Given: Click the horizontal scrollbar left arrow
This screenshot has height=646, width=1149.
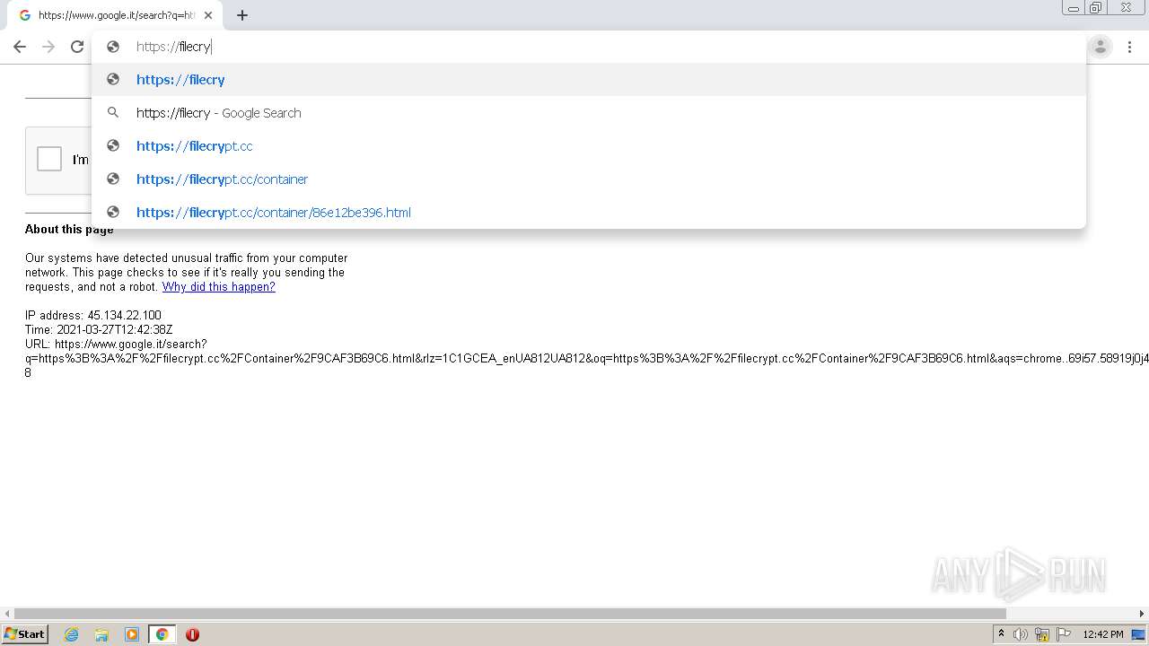Looking at the screenshot, I should (7, 614).
